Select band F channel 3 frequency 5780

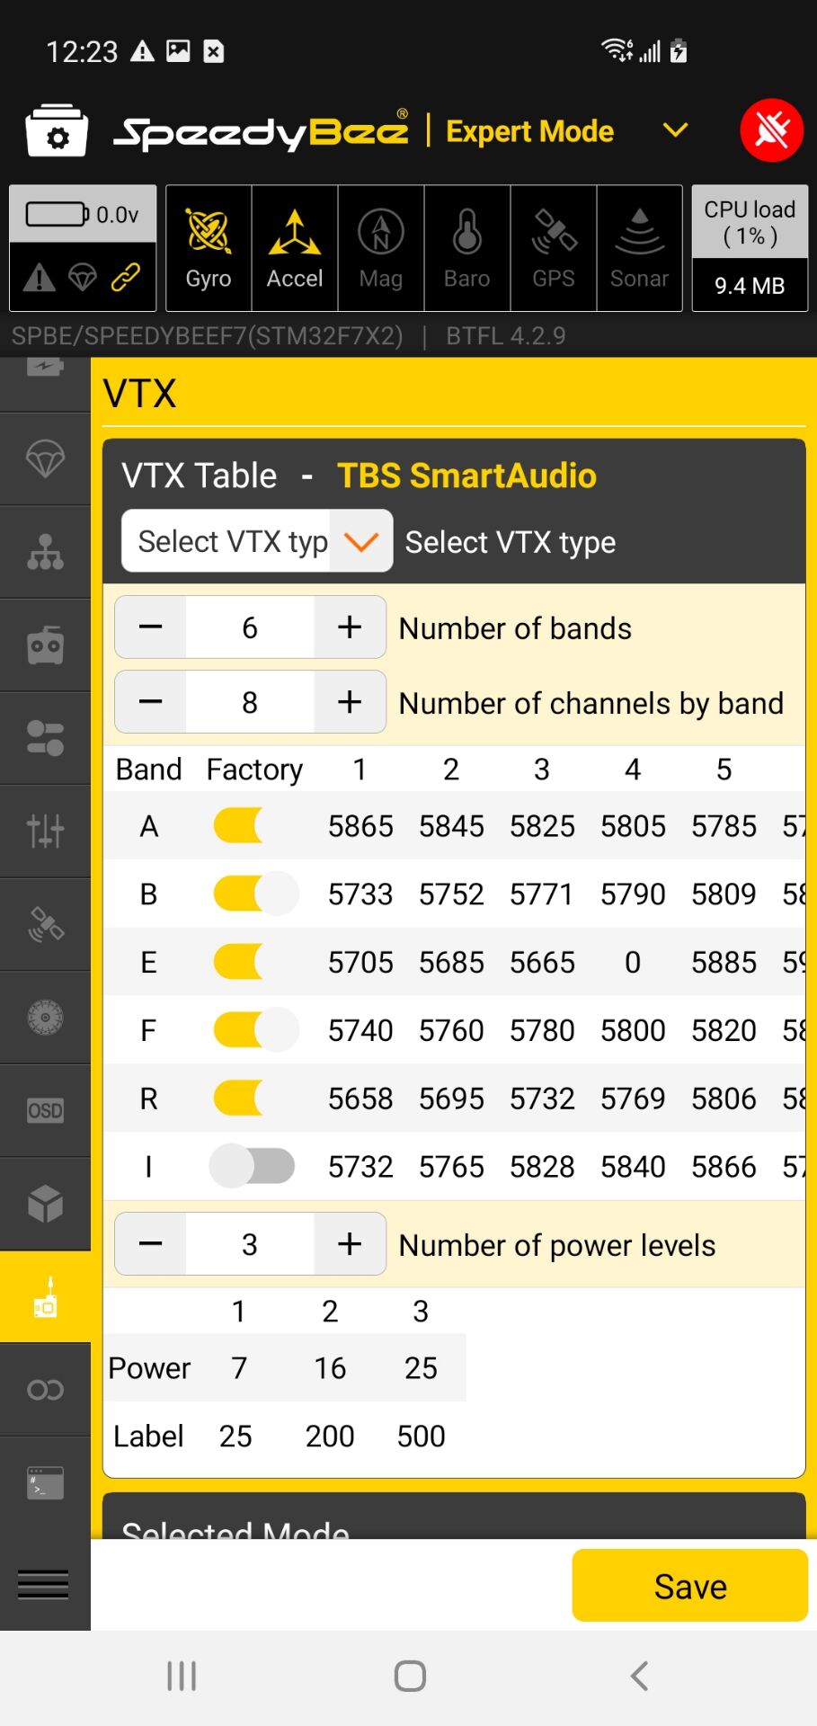pyautogui.click(x=542, y=1031)
